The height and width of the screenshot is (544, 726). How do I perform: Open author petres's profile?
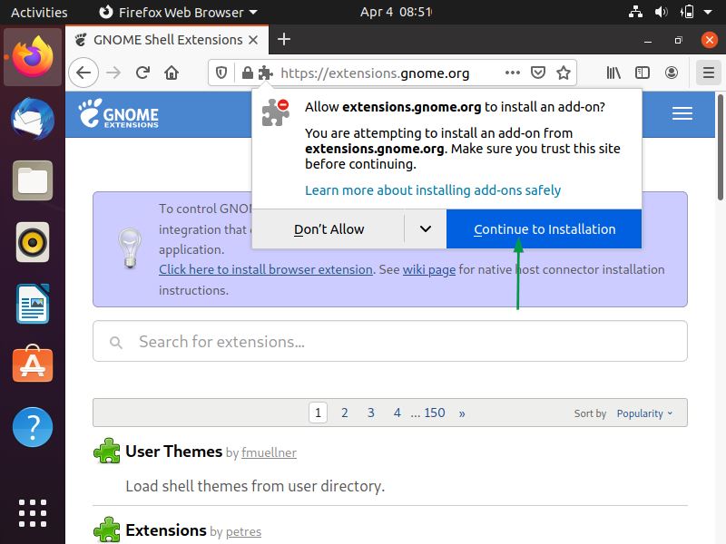243,532
